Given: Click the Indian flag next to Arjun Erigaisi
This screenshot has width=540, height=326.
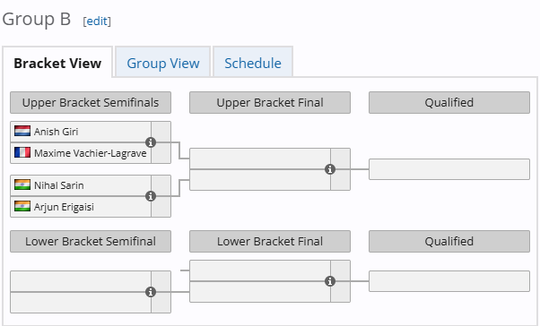Looking at the screenshot, I should [x=22, y=206].
